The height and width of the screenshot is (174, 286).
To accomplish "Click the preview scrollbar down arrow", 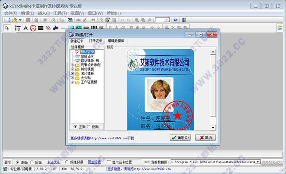I will (x=213, y=127).
